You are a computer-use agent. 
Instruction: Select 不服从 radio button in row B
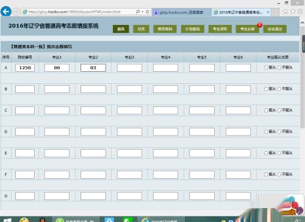(x=279, y=89)
